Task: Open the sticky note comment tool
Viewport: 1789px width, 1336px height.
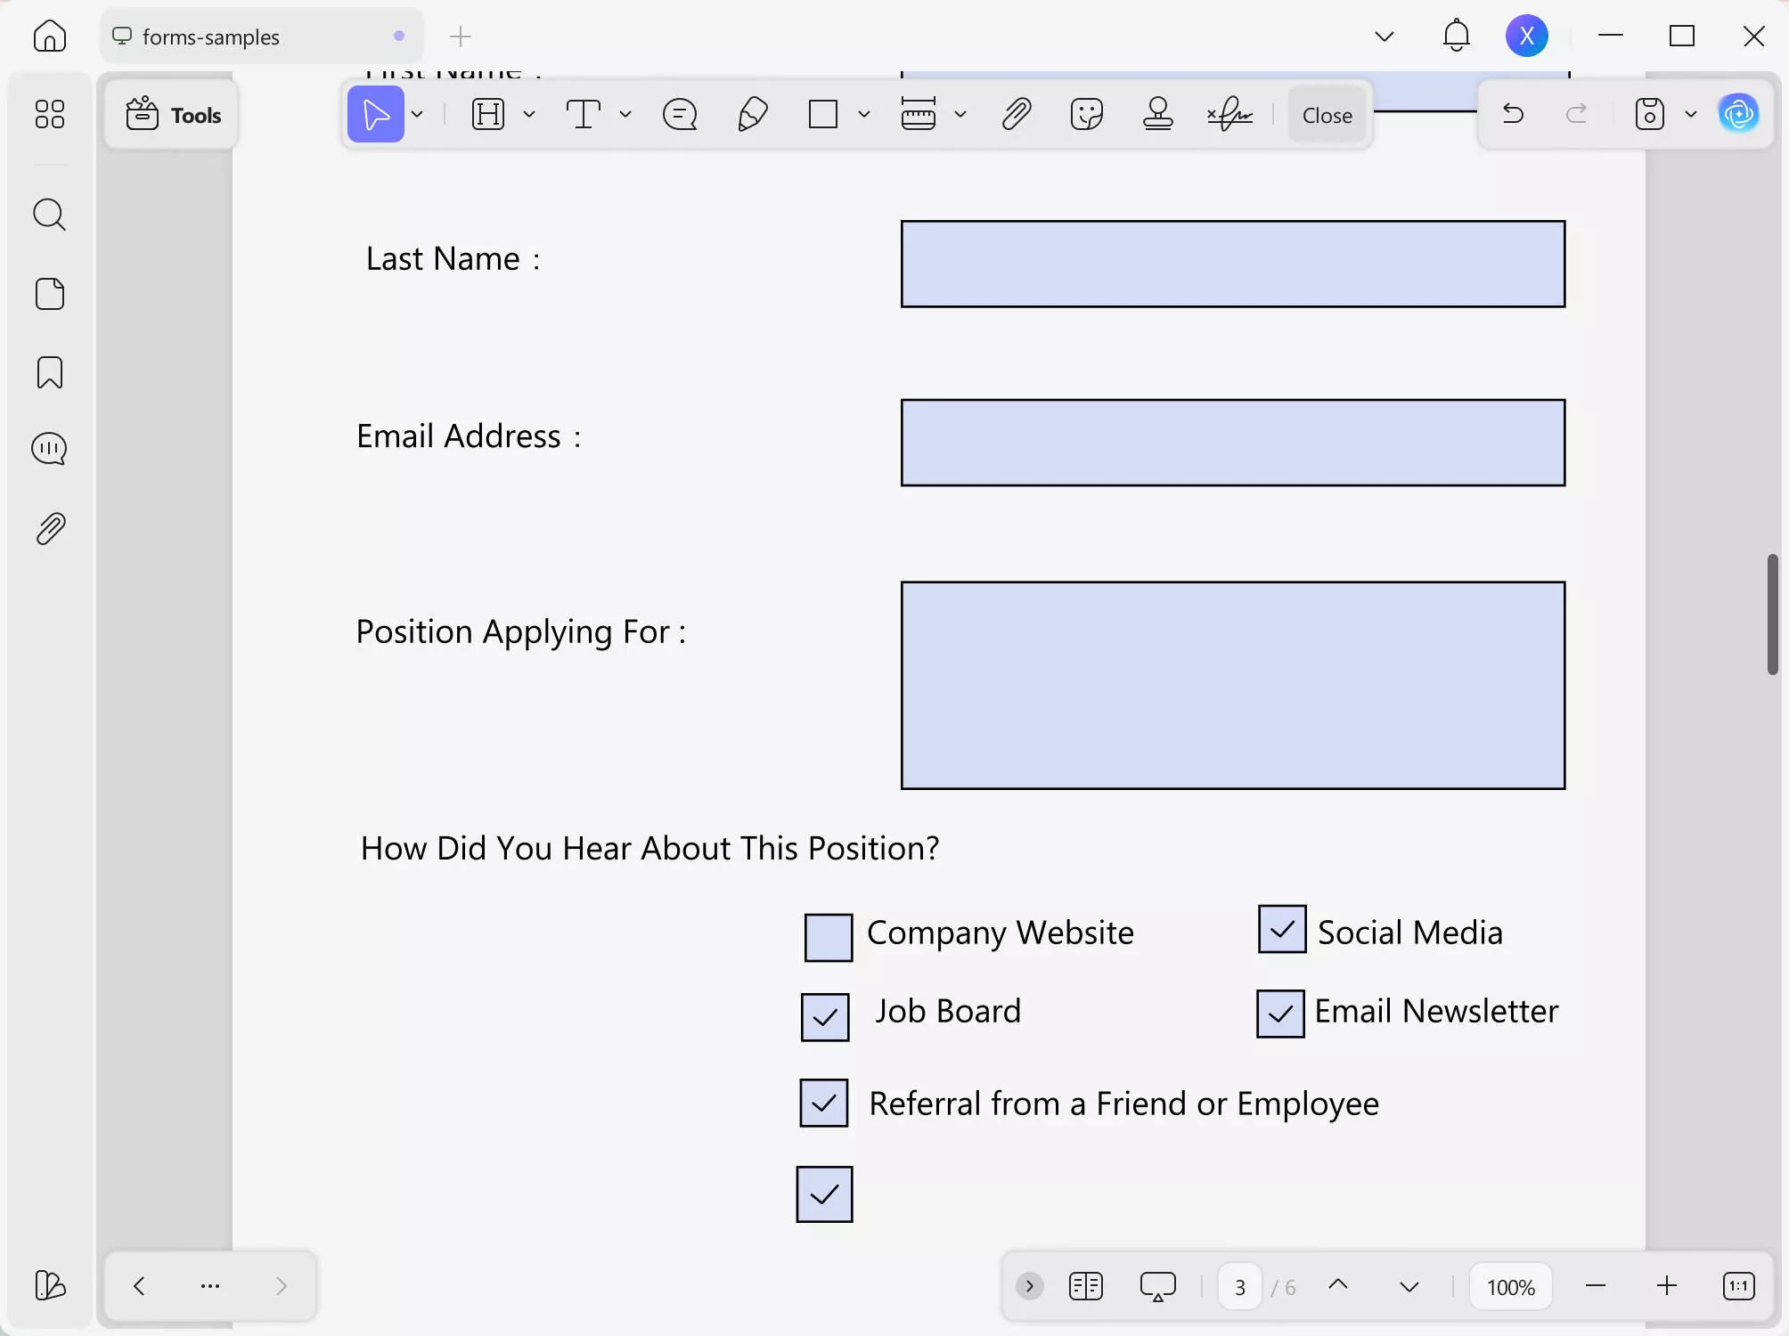Action: click(x=679, y=114)
